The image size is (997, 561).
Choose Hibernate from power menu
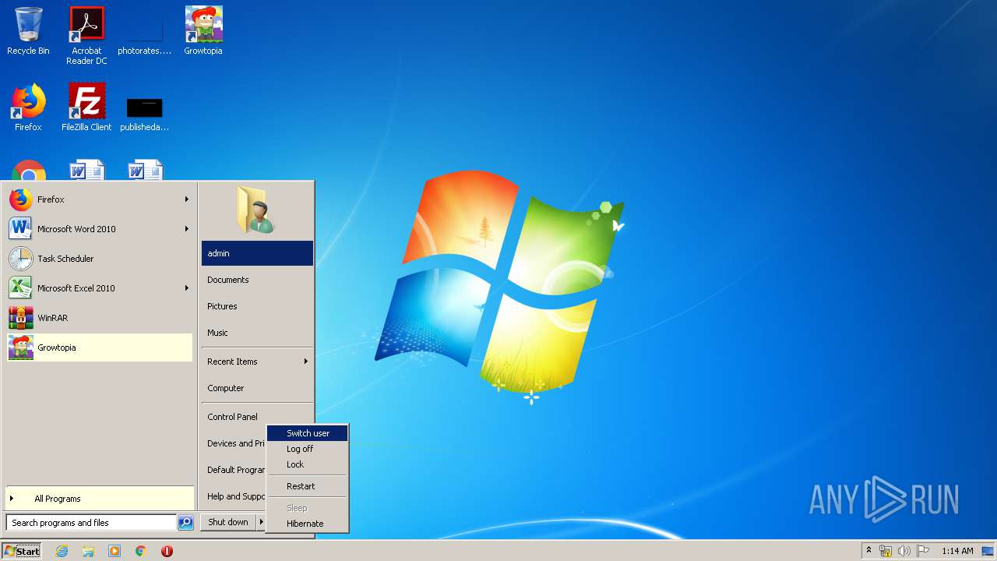pos(307,524)
